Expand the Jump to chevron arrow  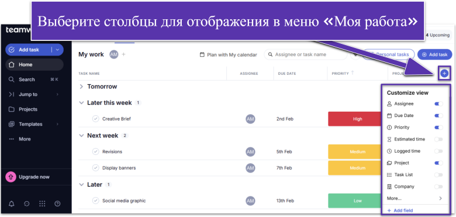click(x=57, y=94)
